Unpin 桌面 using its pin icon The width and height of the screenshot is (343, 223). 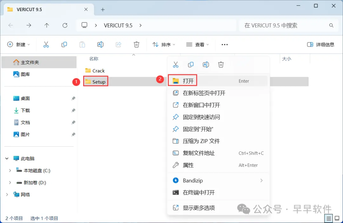(73, 99)
